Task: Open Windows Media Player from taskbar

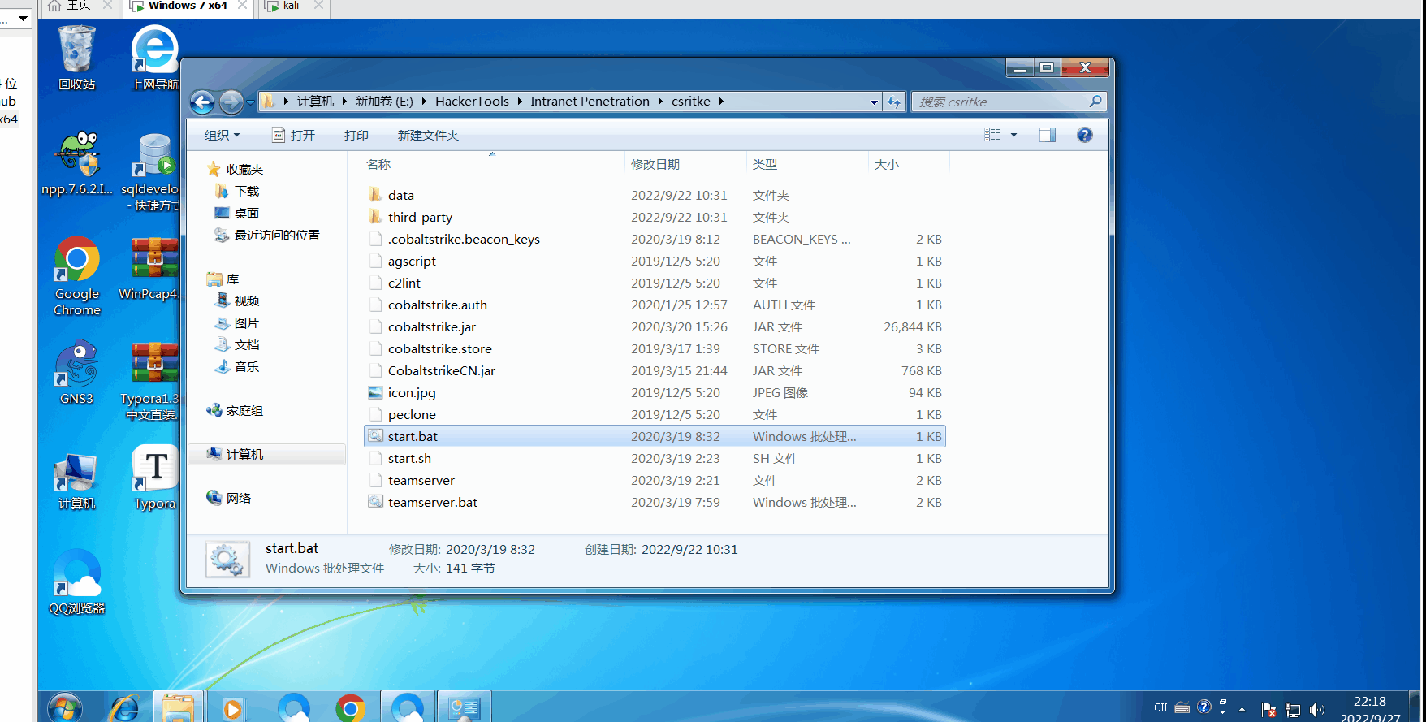Action: (x=233, y=708)
